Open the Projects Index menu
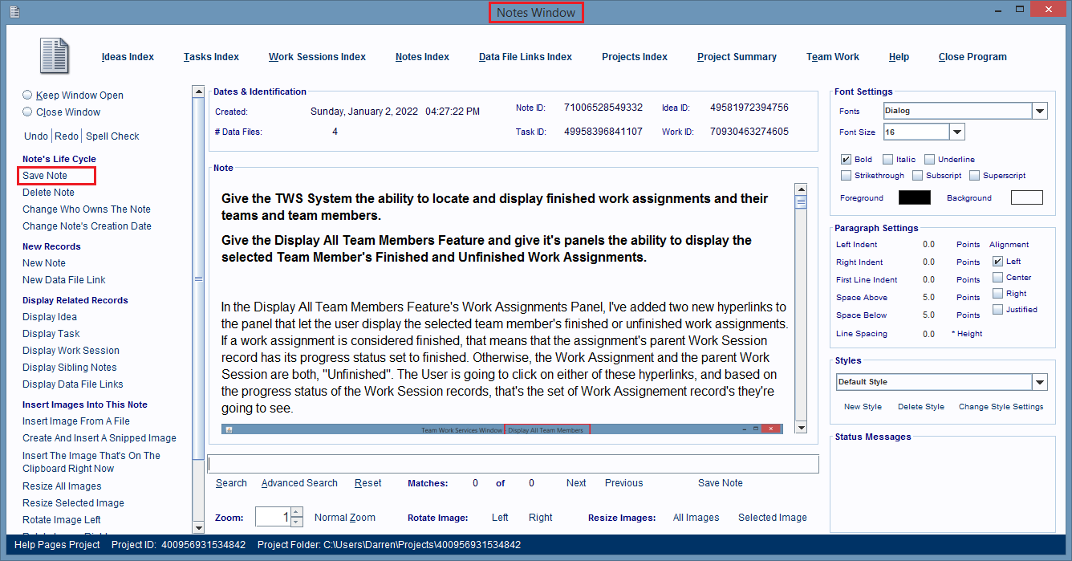 pyautogui.click(x=635, y=57)
